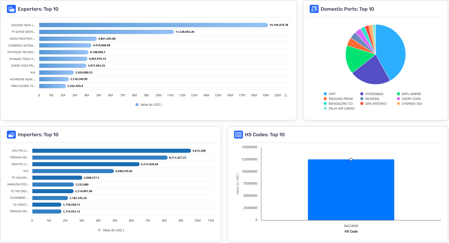Toggle the DELHI AIR CARGO legend item
449x243 pixels.
pyautogui.click(x=339, y=109)
